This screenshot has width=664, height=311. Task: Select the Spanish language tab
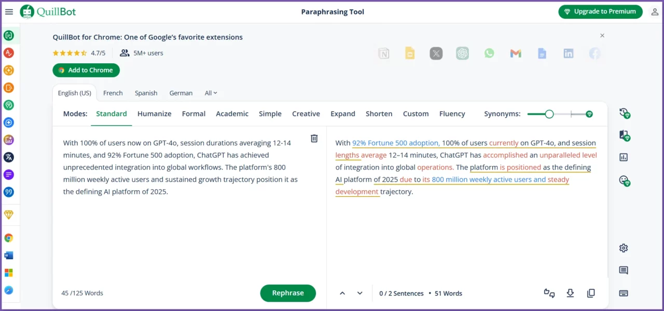pos(146,93)
